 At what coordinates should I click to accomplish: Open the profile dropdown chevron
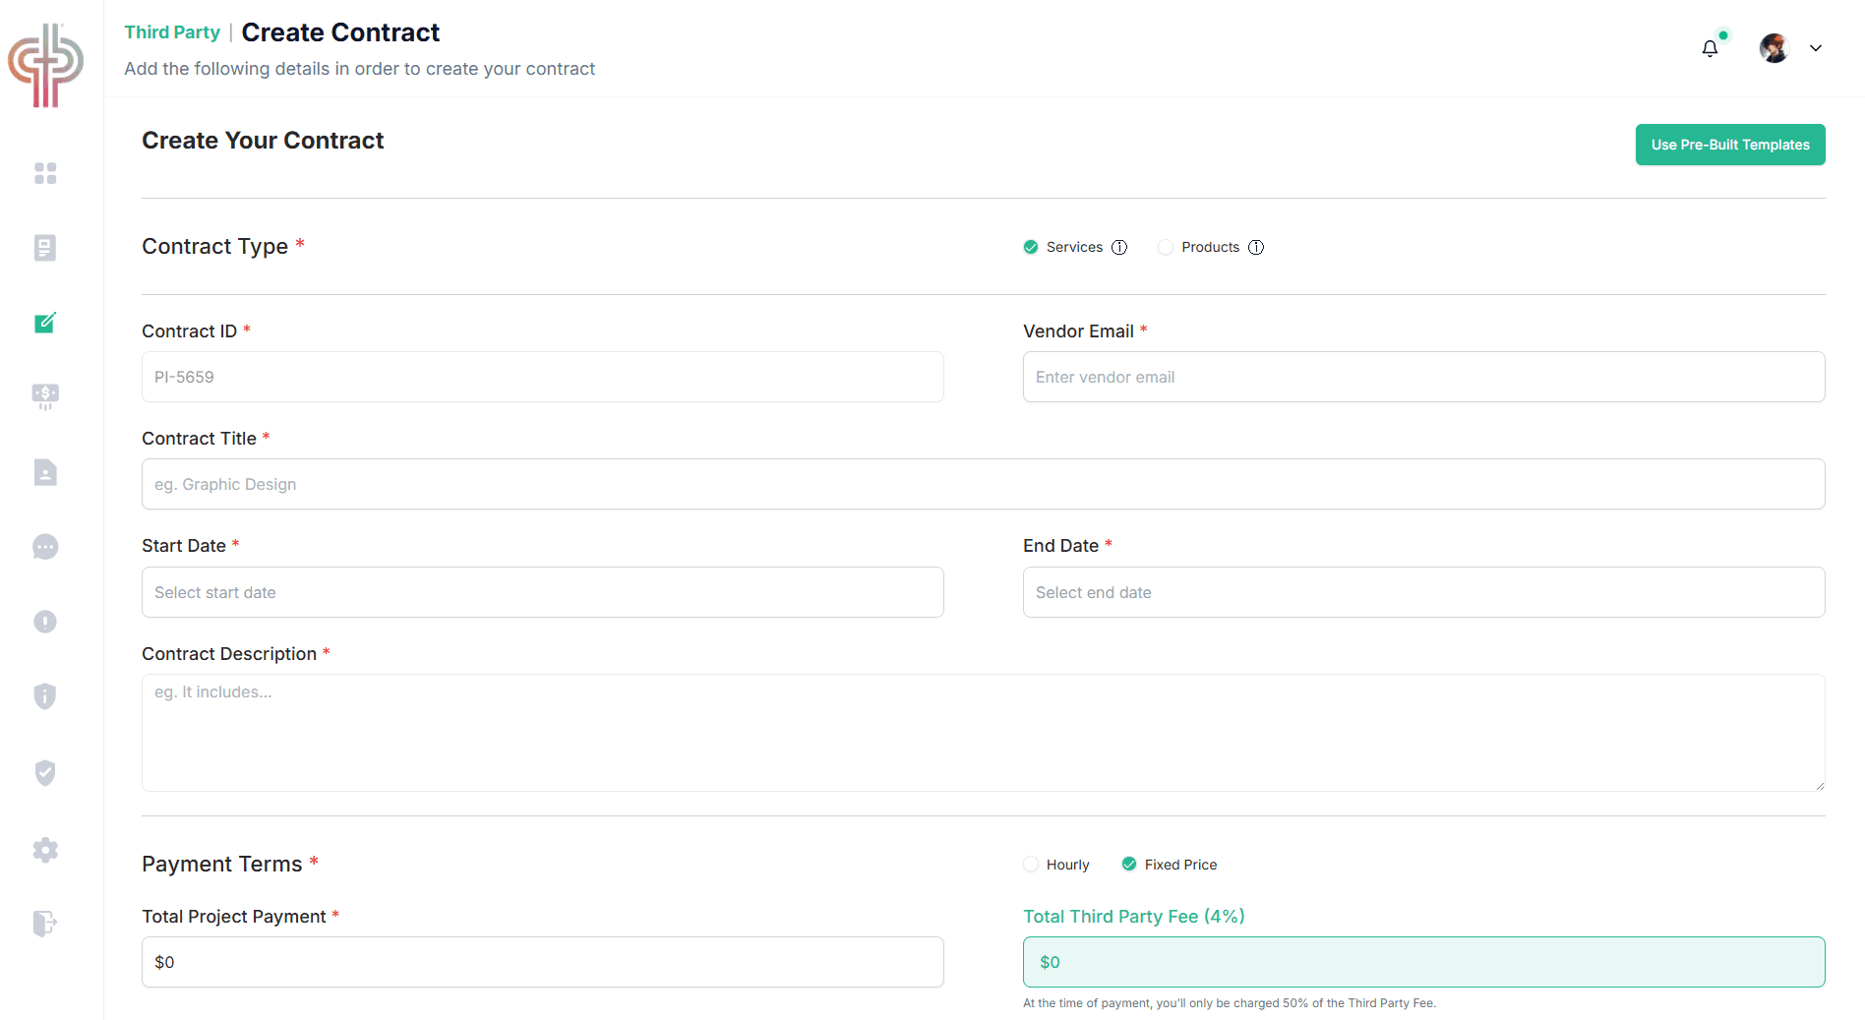(1815, 47)
